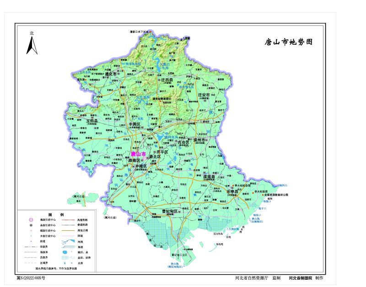The image size is (366, 287).
Task: Click the 潘家口水下长城 marker at top
Action: (150, 32)
